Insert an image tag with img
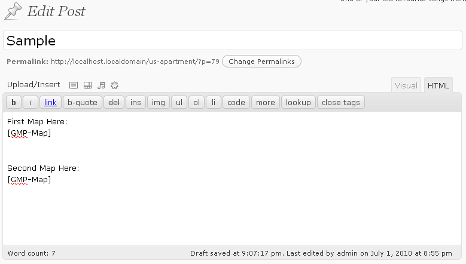 click(159, 102)
